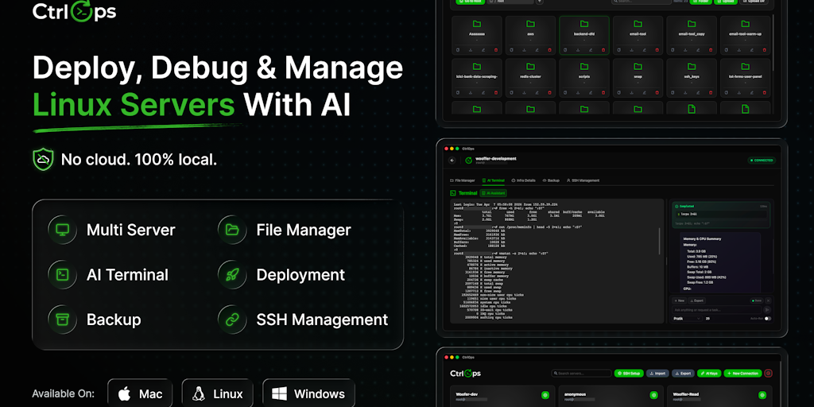Screen dimensions: 814x407
Task: Click the 'Ask anything or request a task' input
Action: (716, 309)
